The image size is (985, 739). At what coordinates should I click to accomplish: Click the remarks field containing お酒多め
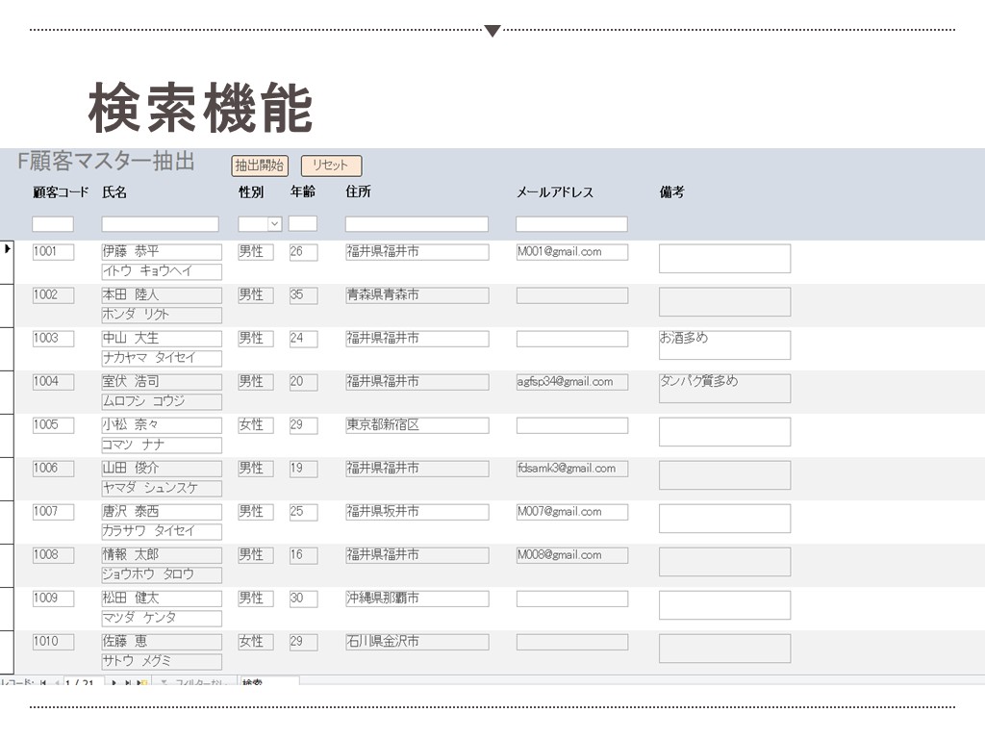tap(724, 345)
